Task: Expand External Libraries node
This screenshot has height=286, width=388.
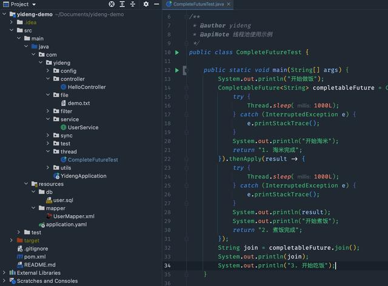Action: point(4,273)
